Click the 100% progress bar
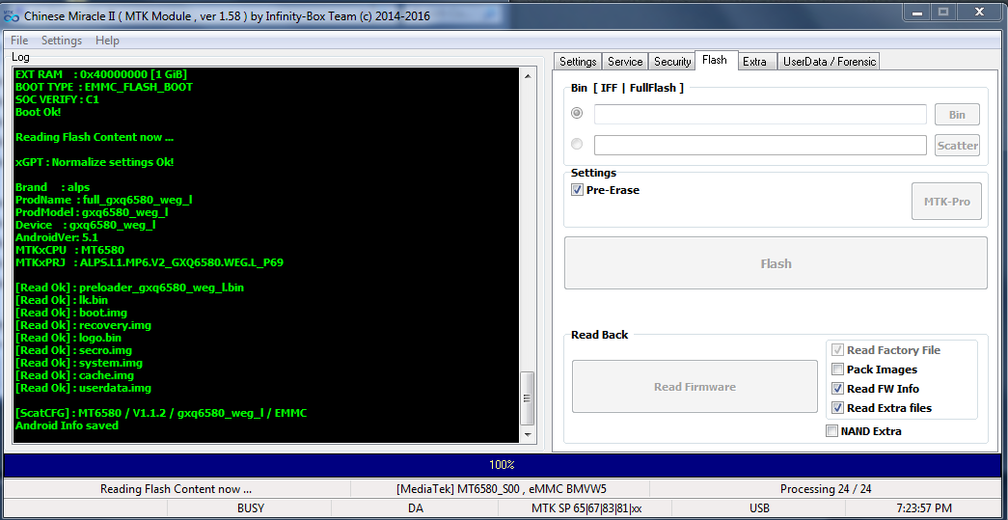The width and height of the screenshot is (1008, 520). tap(504, 465)
